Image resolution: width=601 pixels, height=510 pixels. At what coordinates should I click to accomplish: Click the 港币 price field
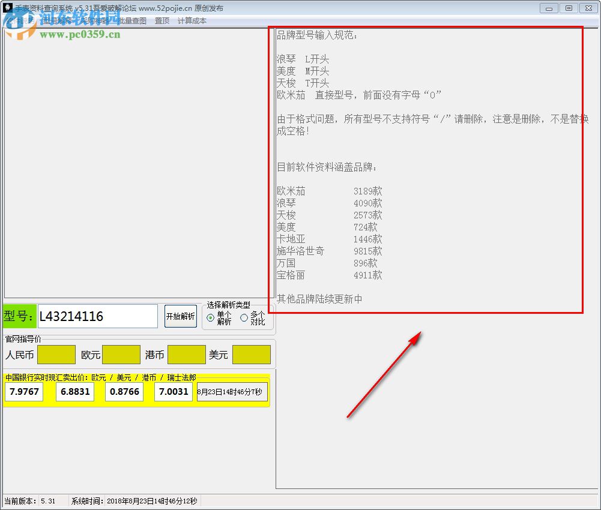click(x=186, y=355)
